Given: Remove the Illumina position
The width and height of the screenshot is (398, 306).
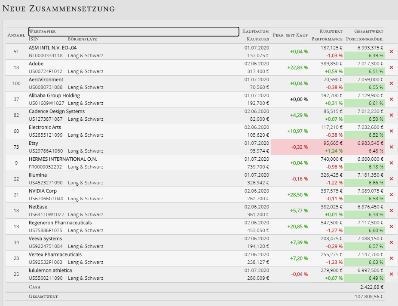Looking at the screenshot, I should pos(391,179).
